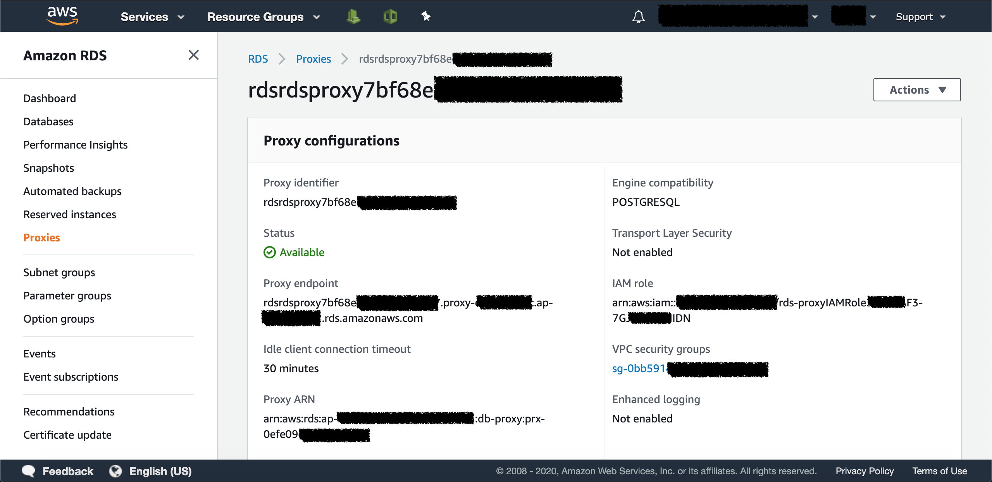Click the Feedback speech bubble icon
This screenshot has height=482, width=992.
[29, 471]
